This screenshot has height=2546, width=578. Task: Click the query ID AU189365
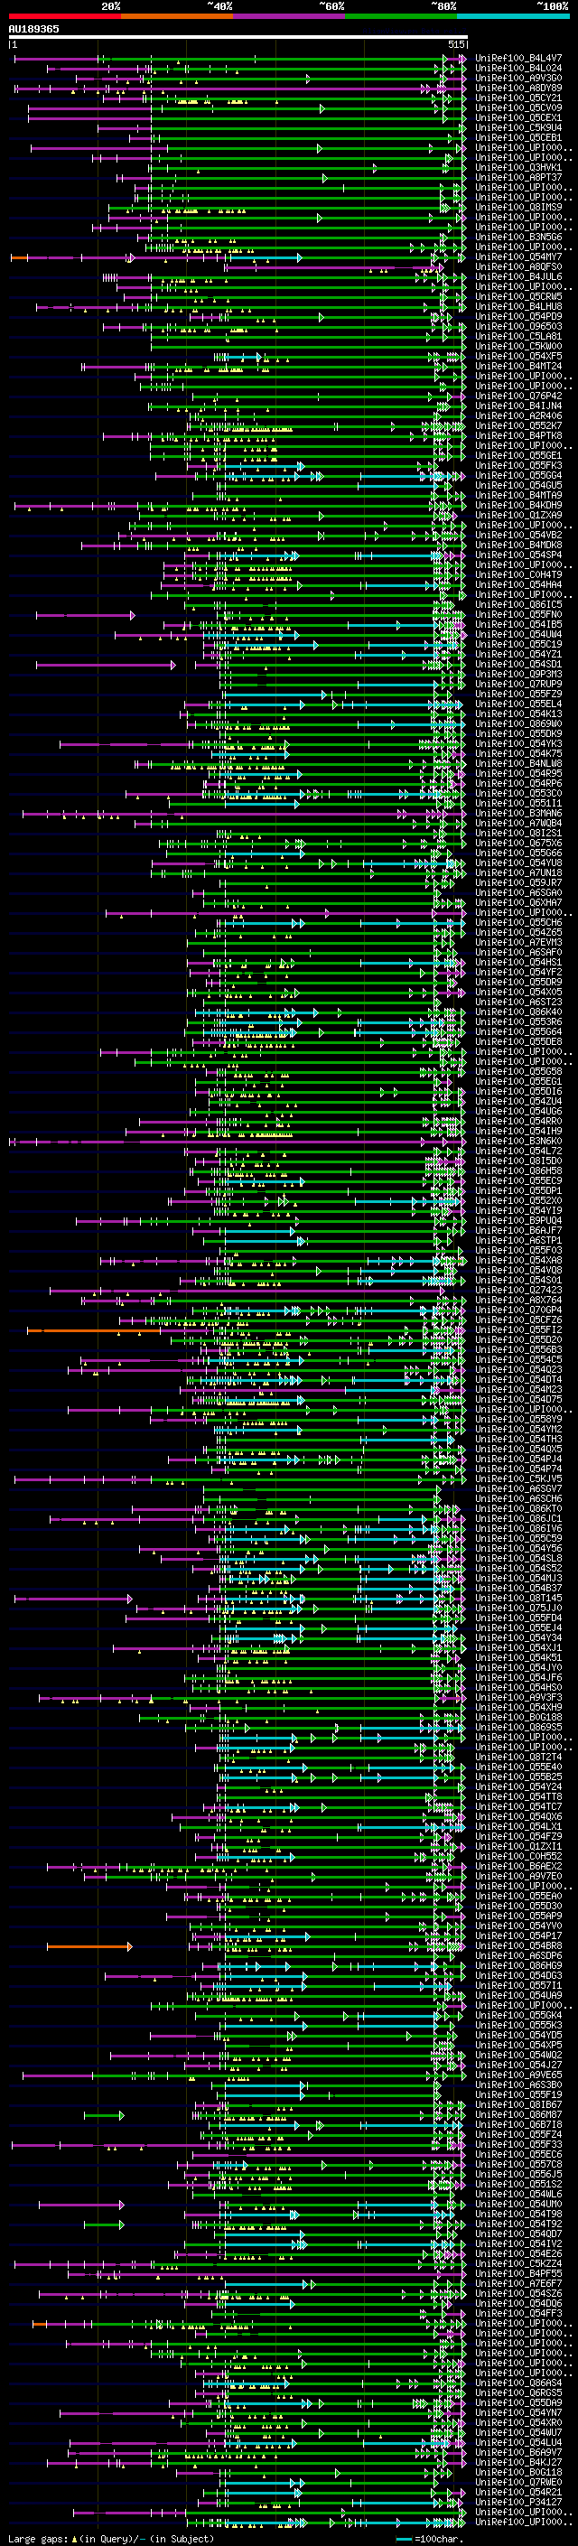pos(33,29)
